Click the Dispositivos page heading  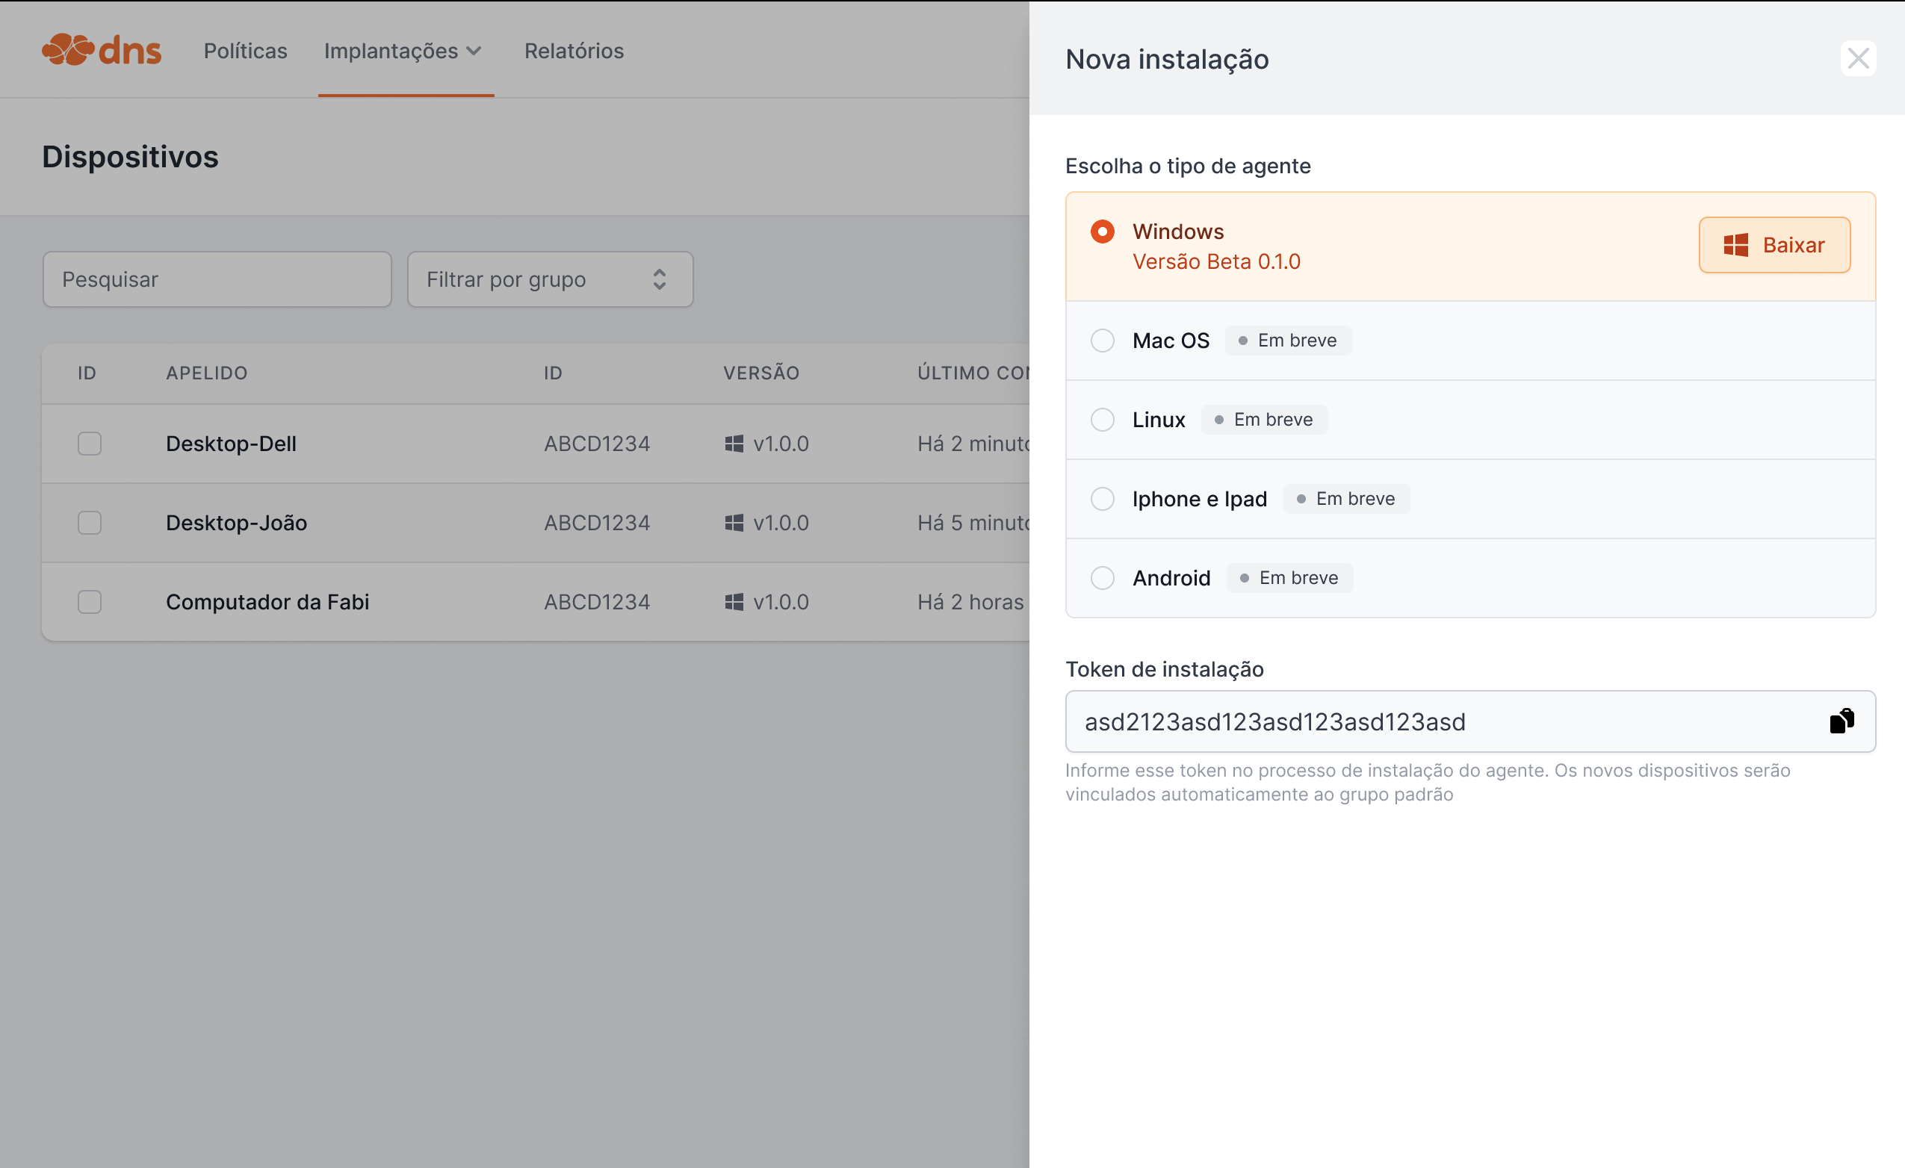pyautogui.click(x=130, y=157)
